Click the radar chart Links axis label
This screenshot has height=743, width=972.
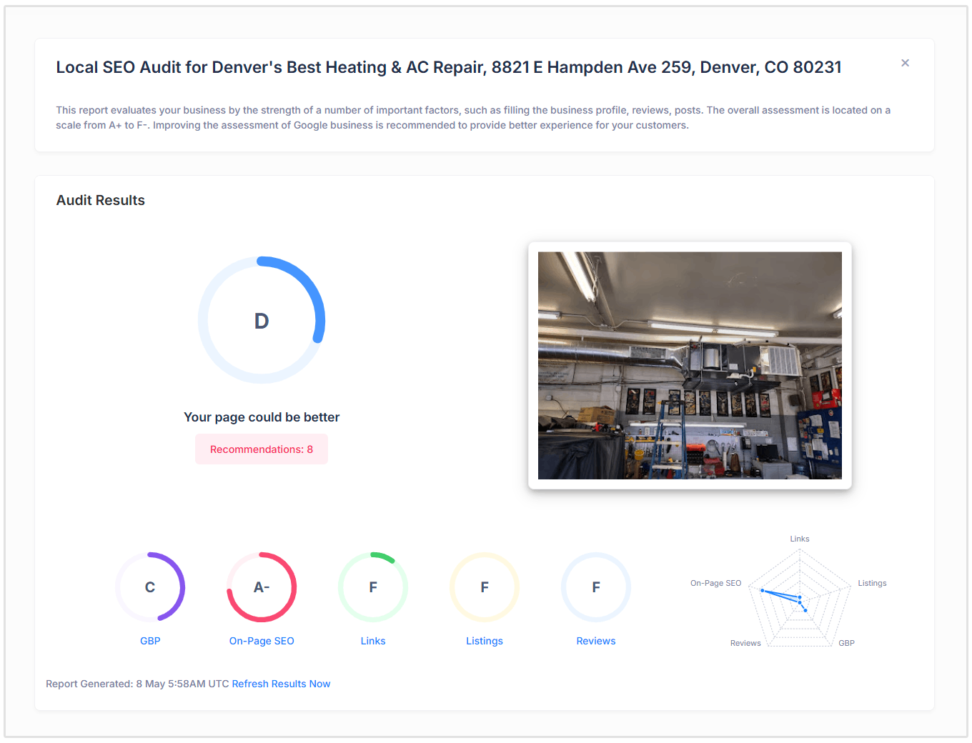[x=800, y=539]
